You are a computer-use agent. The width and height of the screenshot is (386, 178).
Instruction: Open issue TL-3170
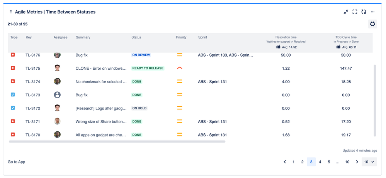(x=33, y=135)
